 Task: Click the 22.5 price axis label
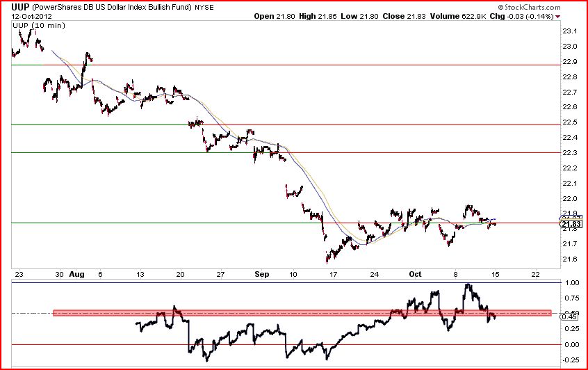pyautogui.click(x=570, y=122)
